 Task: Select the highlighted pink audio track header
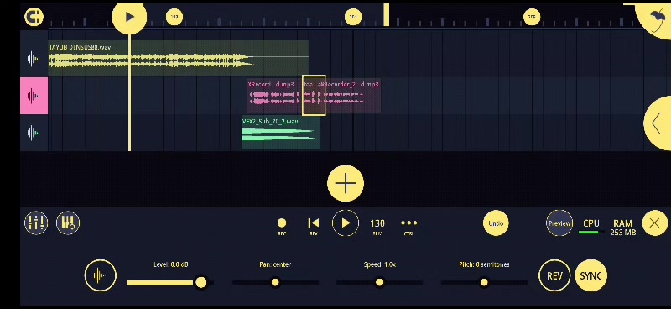click(x=34, y=96)
